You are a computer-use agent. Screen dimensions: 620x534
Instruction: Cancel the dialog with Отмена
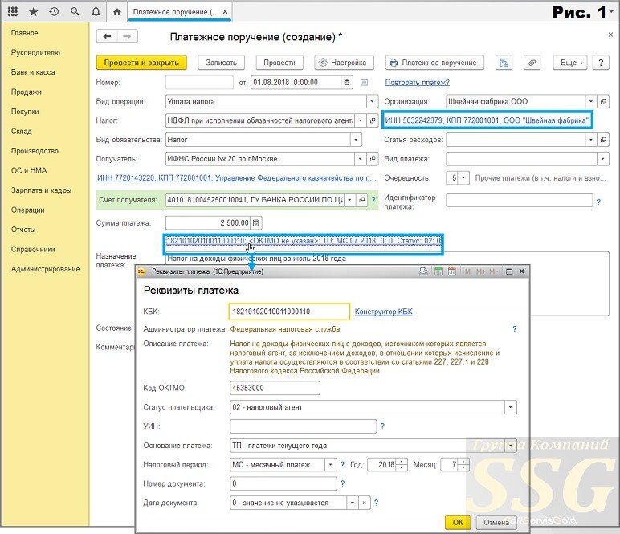(x=496, y=522)
